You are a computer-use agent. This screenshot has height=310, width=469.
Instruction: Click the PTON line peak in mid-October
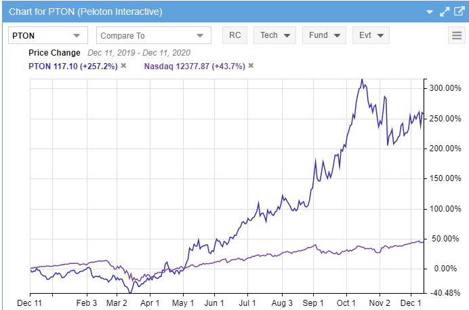coord(362,79)
